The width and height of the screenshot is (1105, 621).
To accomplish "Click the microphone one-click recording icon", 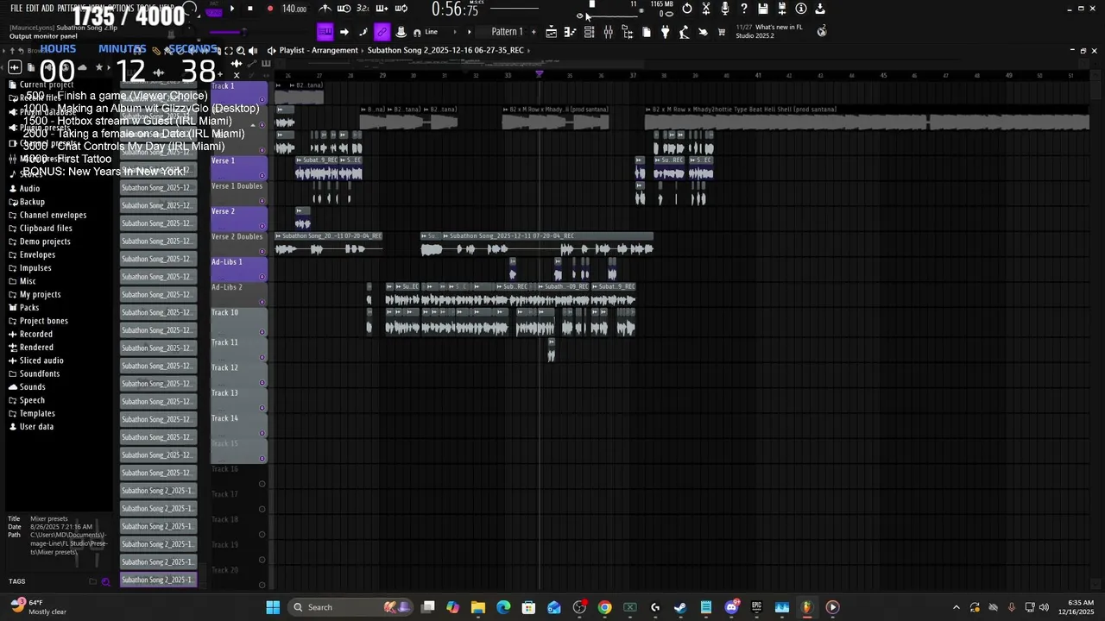I will click(x=725, y=9).
